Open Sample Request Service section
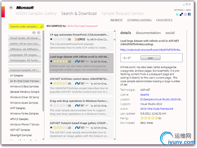This screenshot has width=197, height=148. [122, 14]
